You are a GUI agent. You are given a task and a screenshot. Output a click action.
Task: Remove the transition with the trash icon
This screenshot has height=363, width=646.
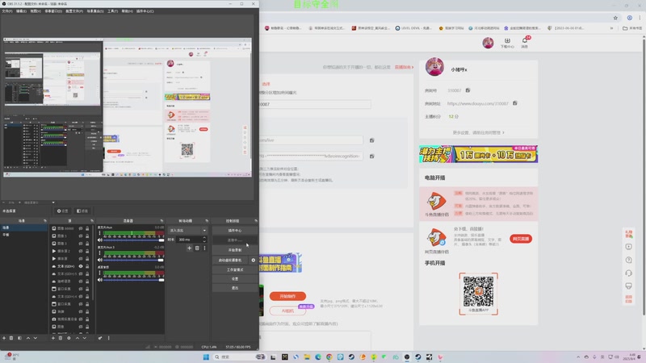click(197, 248)
